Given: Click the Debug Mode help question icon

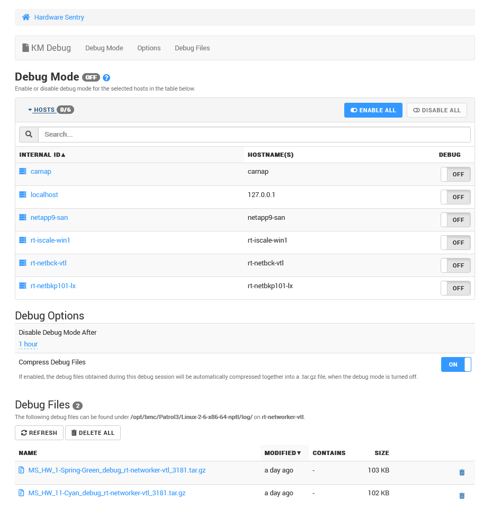Looking at the screenshot, I should pyautogui.click(x=106, y=78).
